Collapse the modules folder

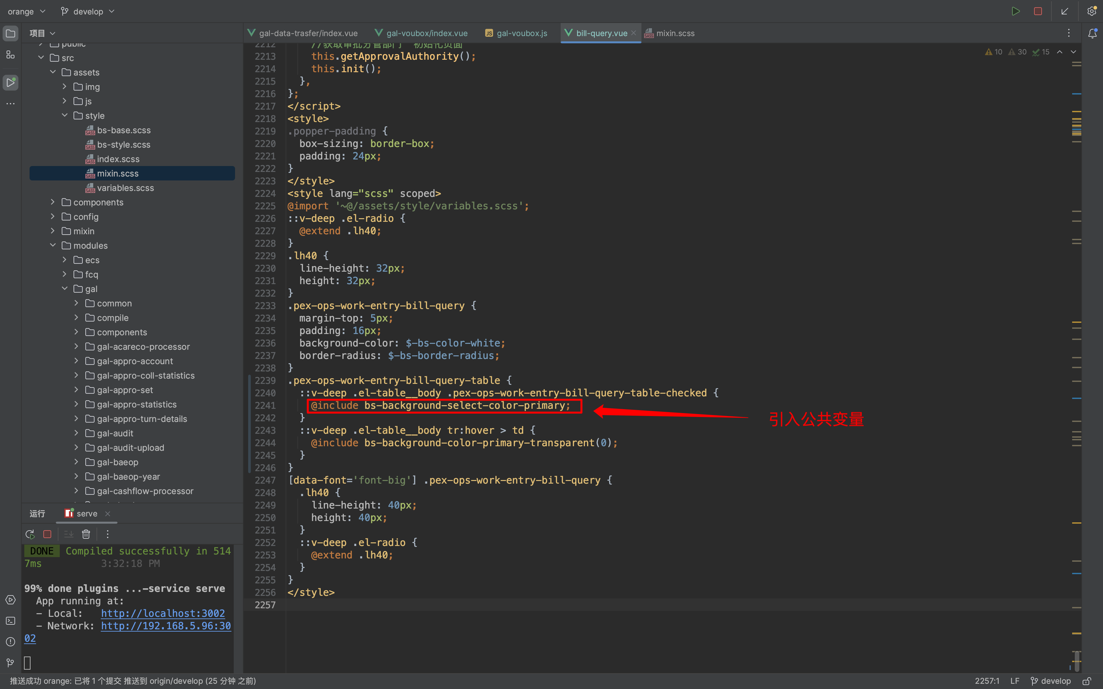[53, 245]
